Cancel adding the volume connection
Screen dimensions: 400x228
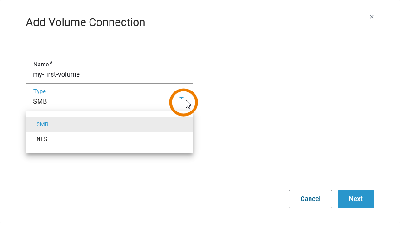(310, 199)
